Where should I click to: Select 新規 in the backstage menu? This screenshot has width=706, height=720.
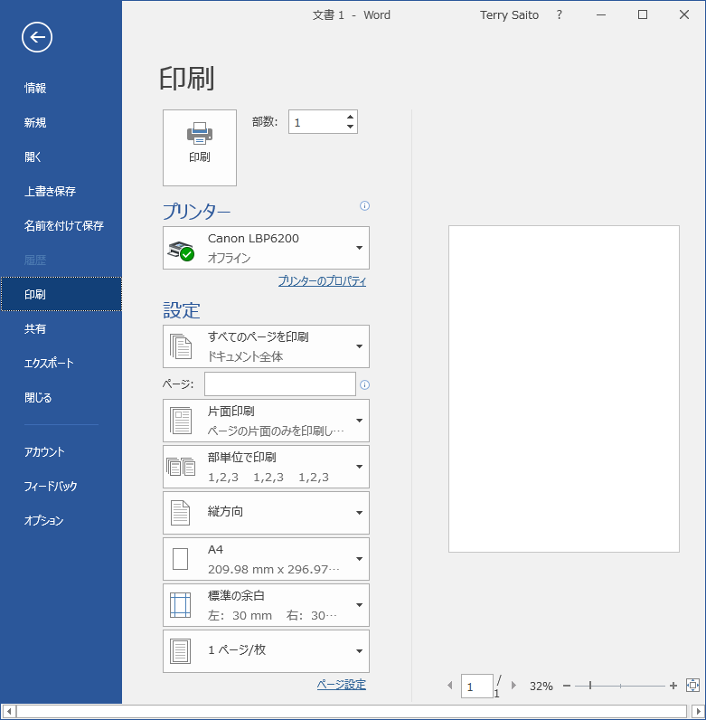click(61, 123)
